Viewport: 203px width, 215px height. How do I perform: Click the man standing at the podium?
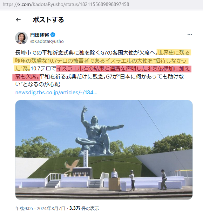click(x=114, y=173)
